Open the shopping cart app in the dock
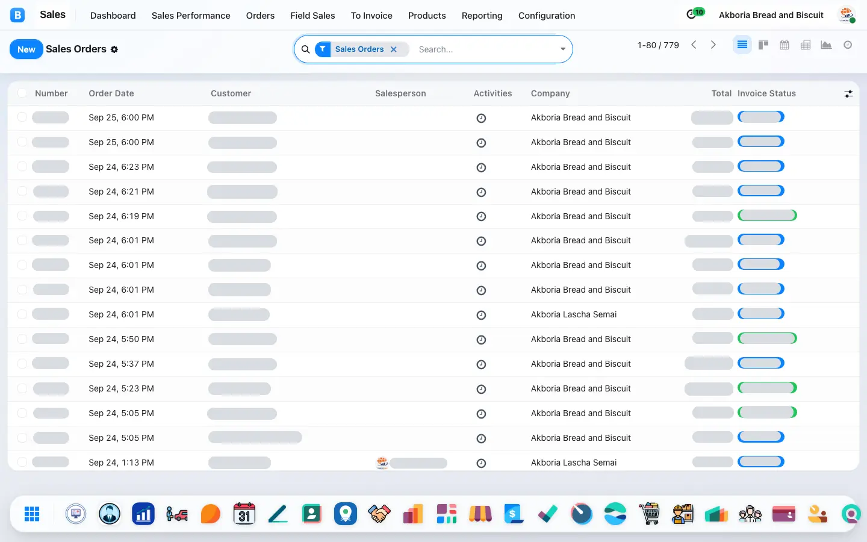Viewport: 867px width, 542px height. 649,514
